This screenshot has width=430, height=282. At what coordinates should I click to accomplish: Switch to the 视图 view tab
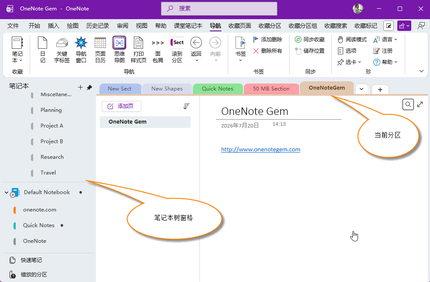(141, 26)
